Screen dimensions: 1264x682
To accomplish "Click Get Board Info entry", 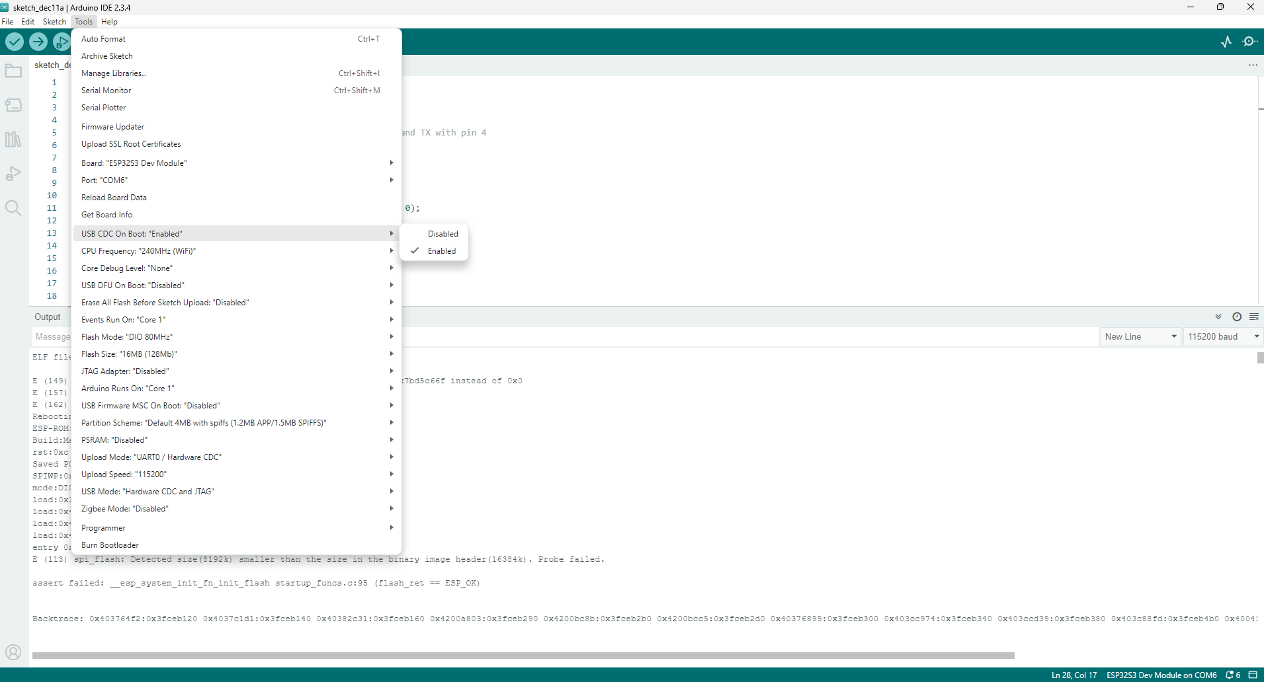I will pyautogui.click(x=106, y=215).
